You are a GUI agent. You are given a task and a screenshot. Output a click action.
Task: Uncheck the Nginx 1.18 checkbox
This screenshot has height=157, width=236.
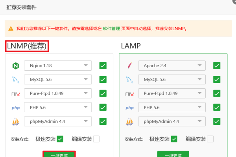pos(103,66)
